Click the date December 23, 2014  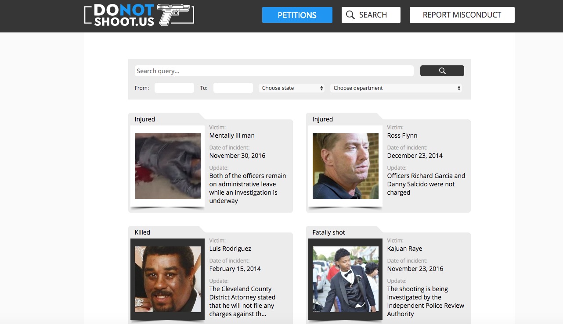[415, 156]
